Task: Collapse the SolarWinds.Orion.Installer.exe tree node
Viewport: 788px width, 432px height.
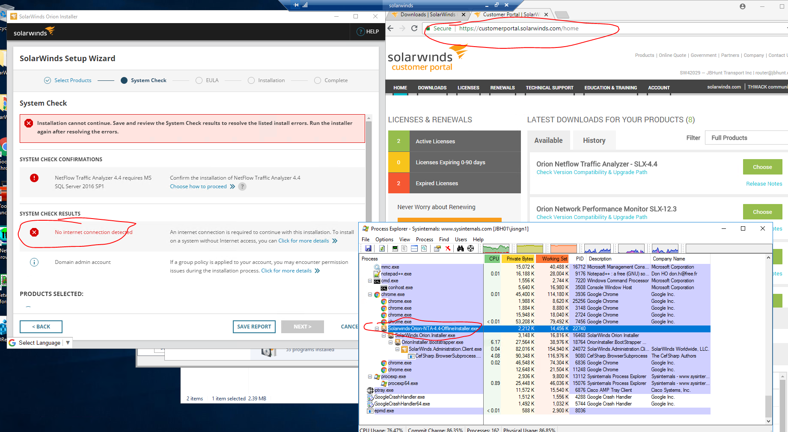Action: (384, 335)
